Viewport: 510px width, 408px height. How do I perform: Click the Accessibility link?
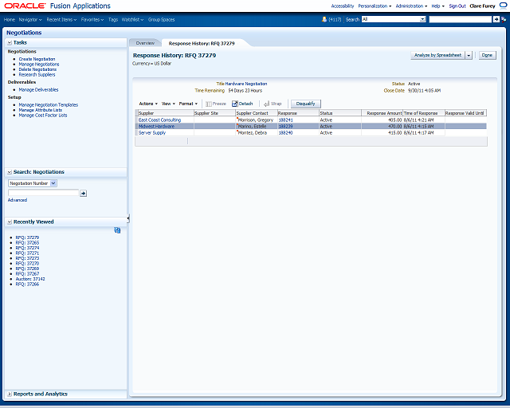coord(343,6)
